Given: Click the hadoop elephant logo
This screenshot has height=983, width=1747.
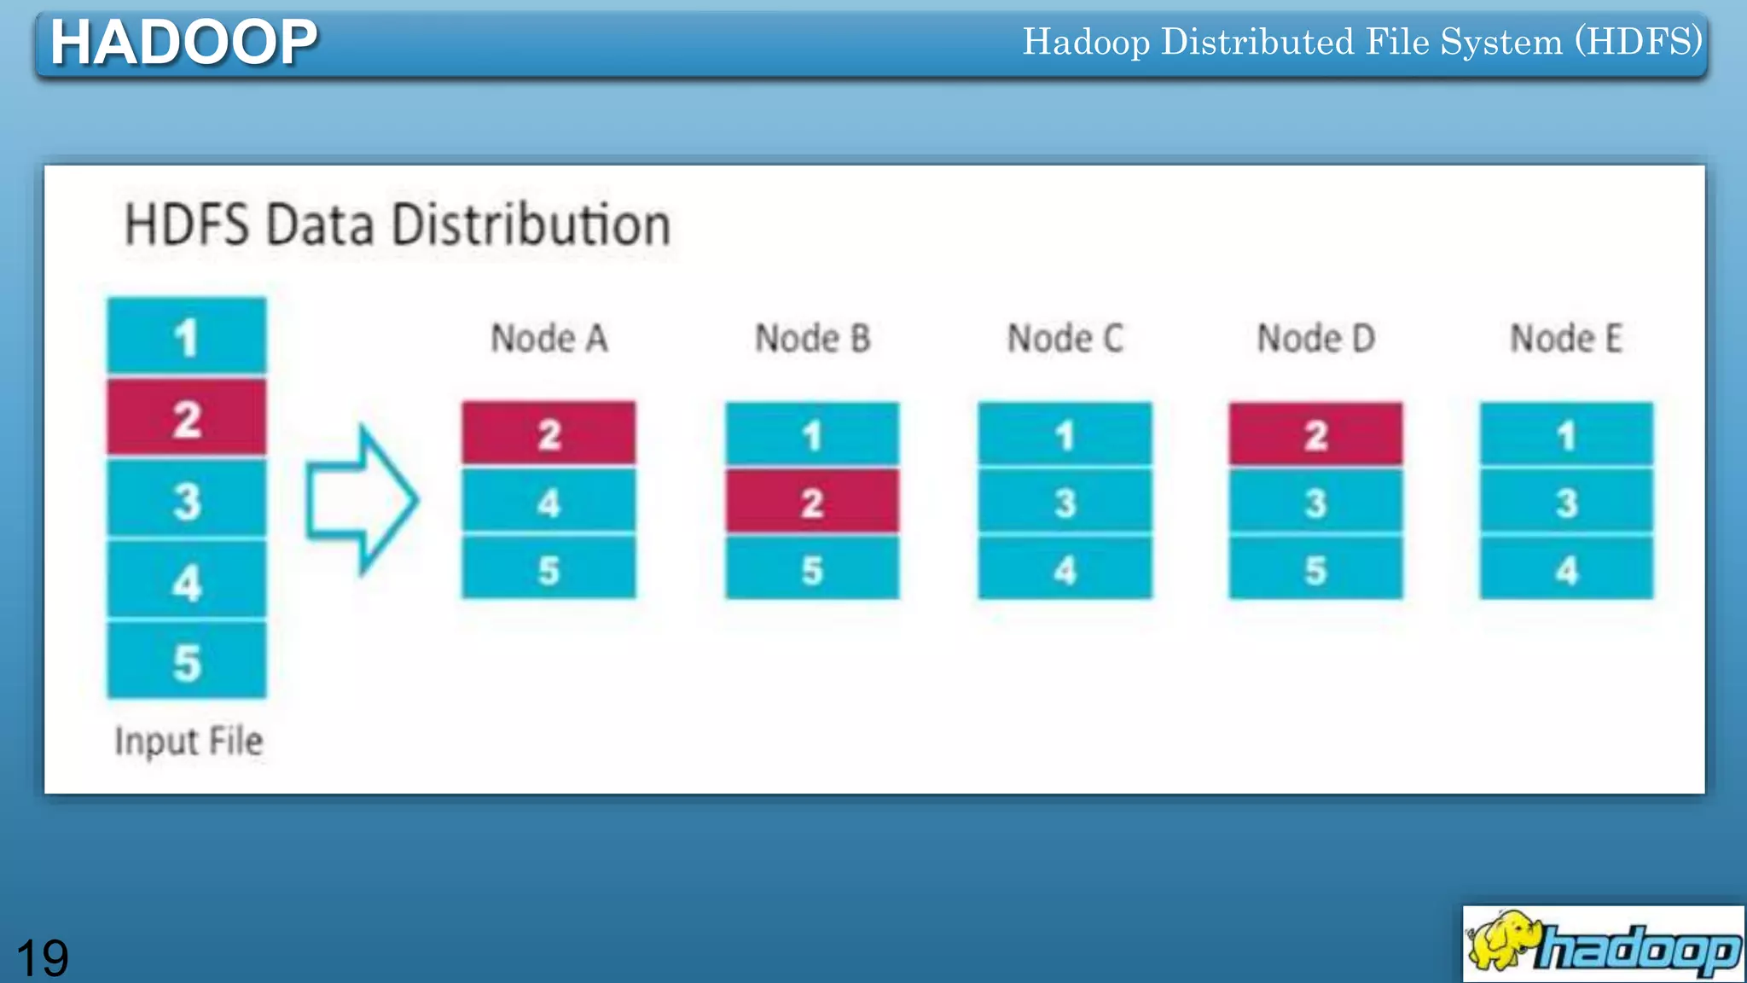Looking at the screenshot, I should point(1603,944).
